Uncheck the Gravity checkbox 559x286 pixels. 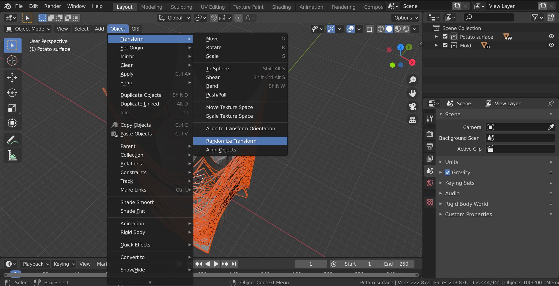click(x=447, y=172)
